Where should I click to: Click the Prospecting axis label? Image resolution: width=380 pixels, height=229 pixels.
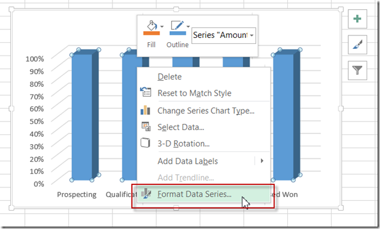pos(76,195)
